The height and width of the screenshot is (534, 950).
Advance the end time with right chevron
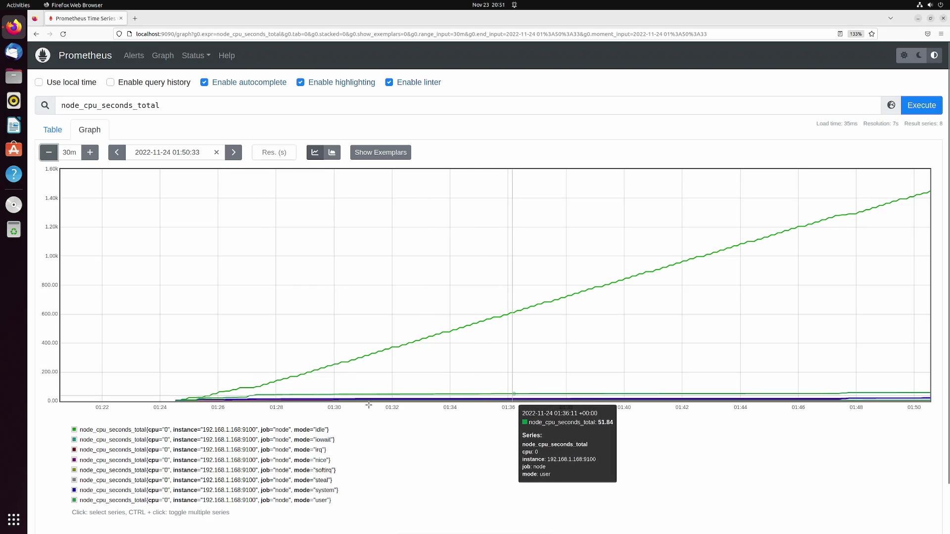pyautogui.click(x=234, y=152)
